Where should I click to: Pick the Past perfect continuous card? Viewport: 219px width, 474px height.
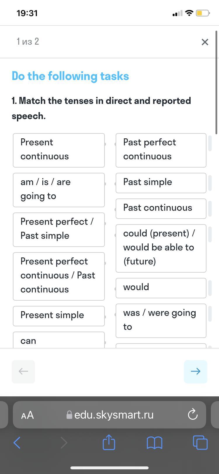click(x=161, y=150)
